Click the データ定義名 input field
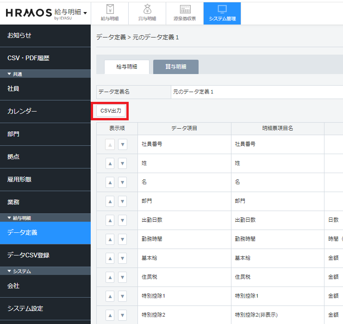This screenshot has height=324, width=343. 257,92
